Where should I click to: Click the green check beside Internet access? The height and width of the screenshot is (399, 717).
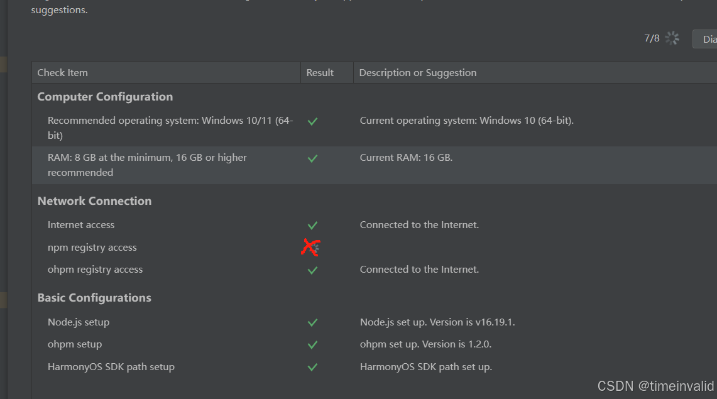coord(312,226)
